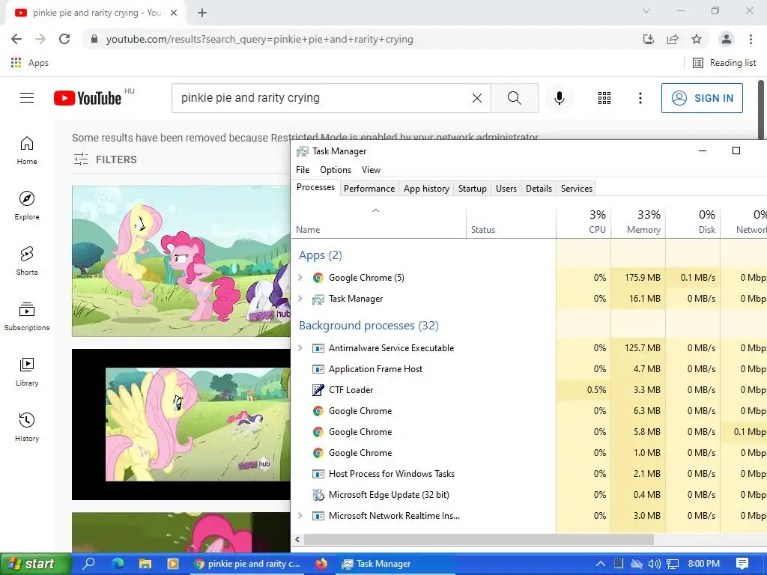Open volume control in system tray
The height and width of the screenshot is (575, 767).
(655, 564)
